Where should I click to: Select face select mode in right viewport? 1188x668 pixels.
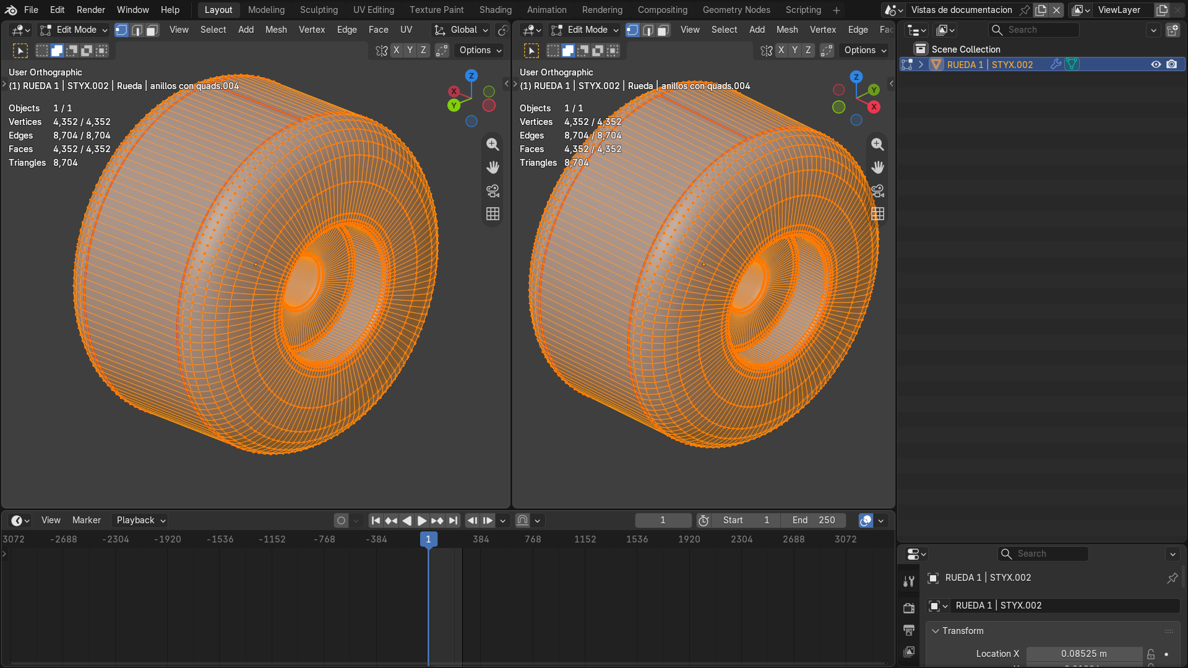pyautogui.click(x=663, y=30)
